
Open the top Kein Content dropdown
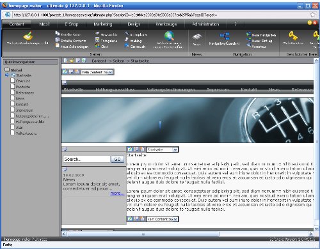tap(97, 72)
